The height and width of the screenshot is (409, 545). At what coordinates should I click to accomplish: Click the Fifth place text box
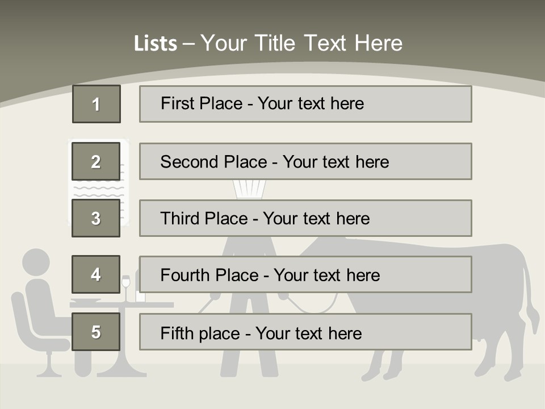click(305, 332)
